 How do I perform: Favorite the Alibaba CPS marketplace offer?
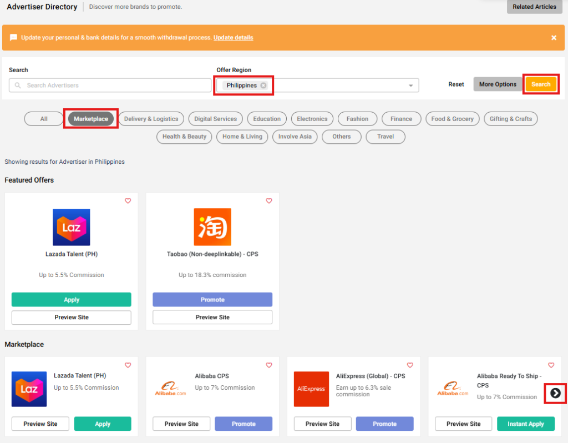coord(269,365)
